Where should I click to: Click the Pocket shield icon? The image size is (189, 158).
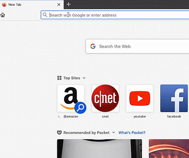tap(59, 133)
